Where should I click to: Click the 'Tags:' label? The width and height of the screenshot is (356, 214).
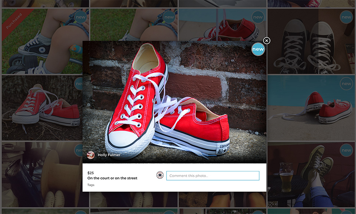click(x=91, y=185)
